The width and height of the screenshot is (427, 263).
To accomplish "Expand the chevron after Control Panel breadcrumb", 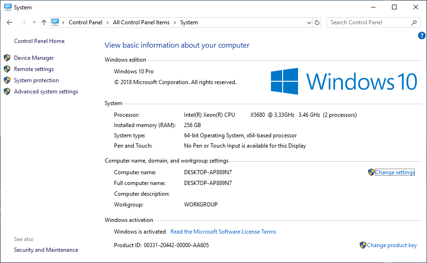I will pos(107,22).
